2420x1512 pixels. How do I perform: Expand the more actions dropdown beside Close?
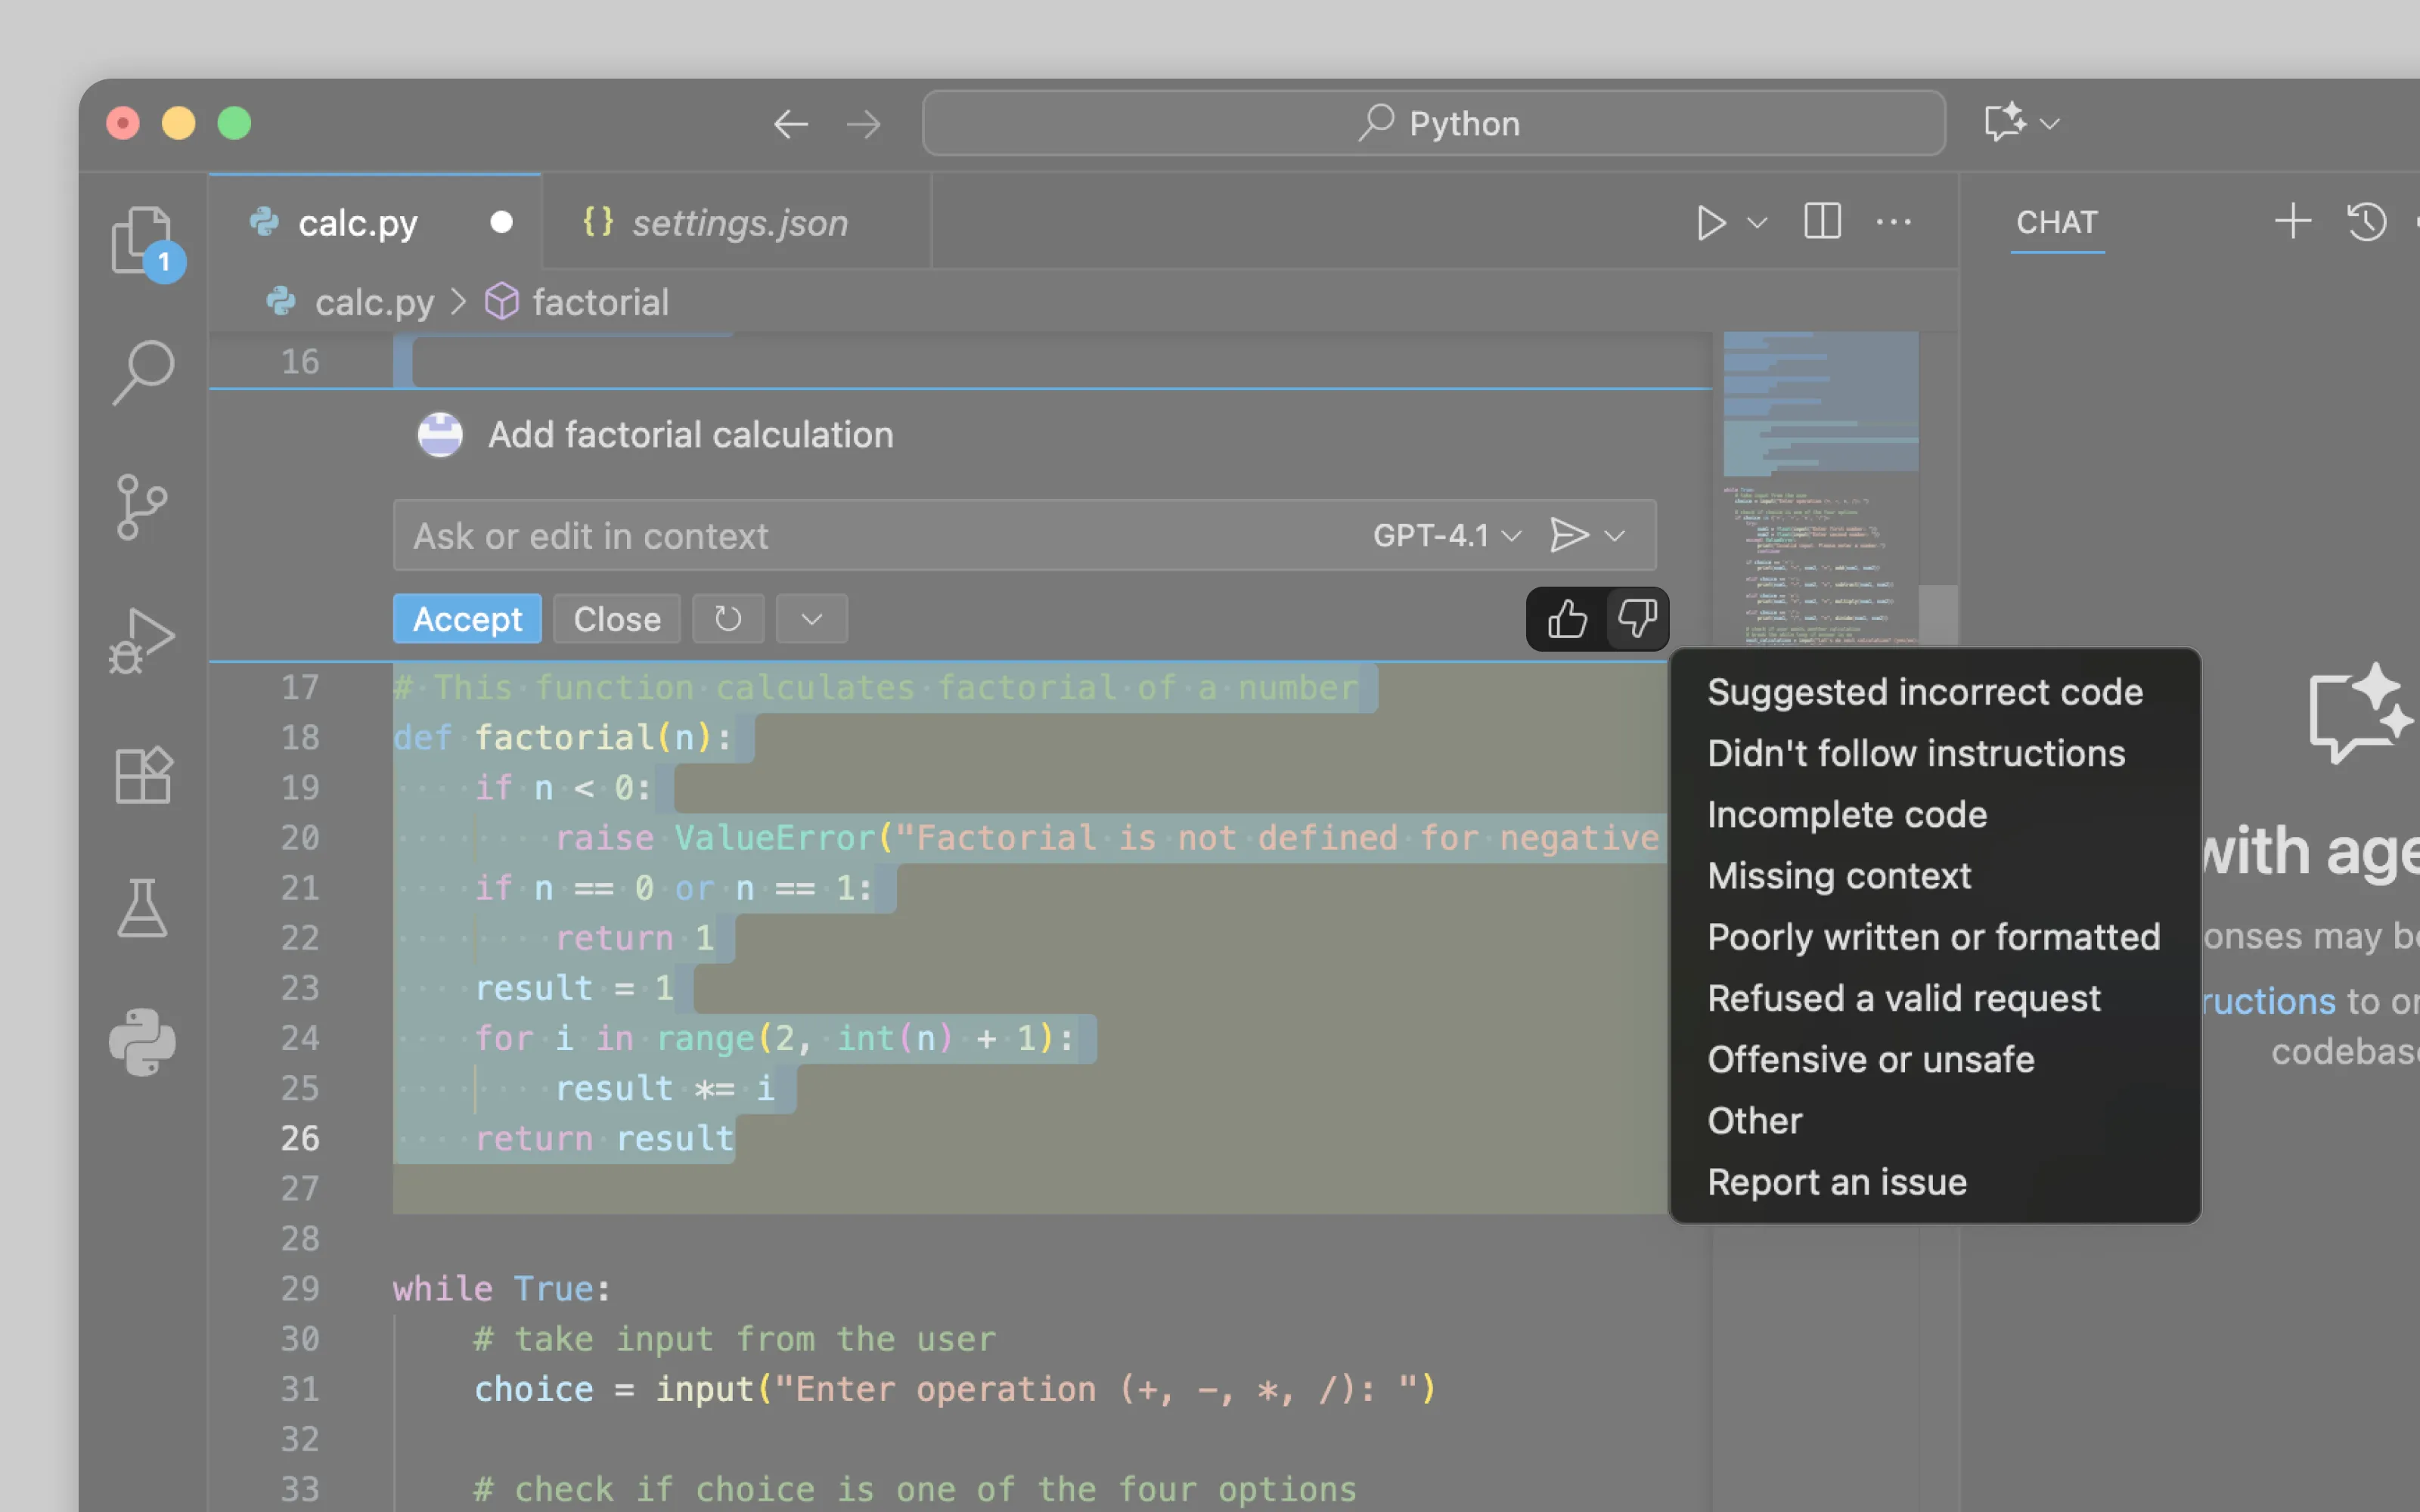click(811, 619)
